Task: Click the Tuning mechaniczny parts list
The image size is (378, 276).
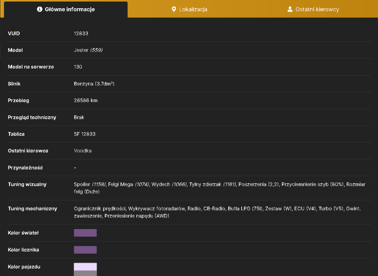Action: tap(217, 212)
